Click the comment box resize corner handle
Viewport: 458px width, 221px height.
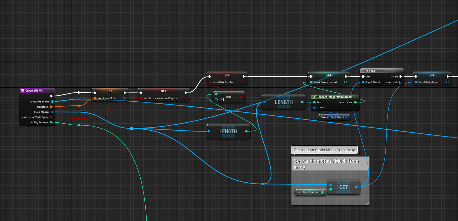click(367, 203)
